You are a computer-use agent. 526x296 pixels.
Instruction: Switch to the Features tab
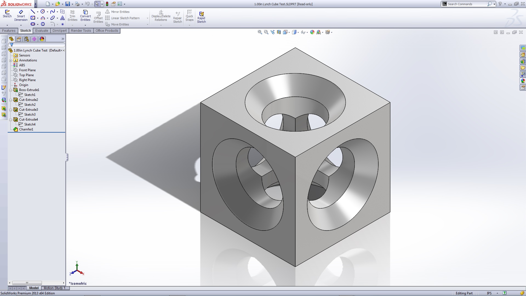click(9, 31)
